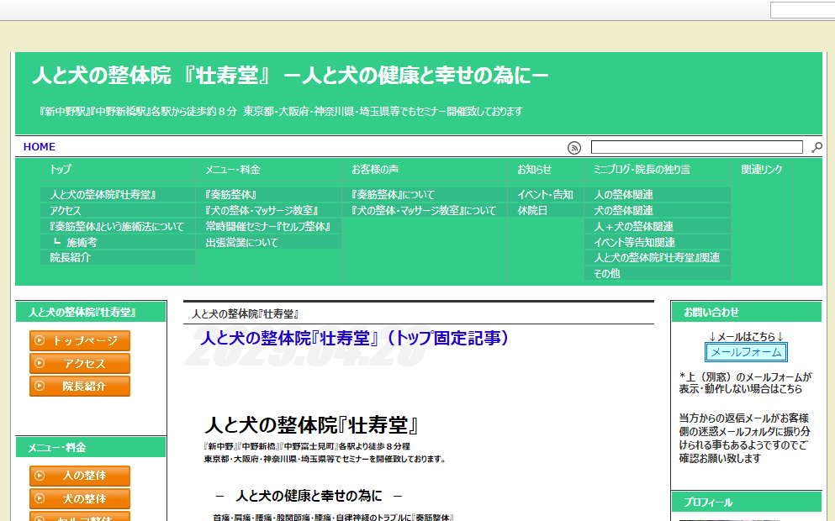Click the search magnifier icon
835x521 pixels.
coord(817,147)
